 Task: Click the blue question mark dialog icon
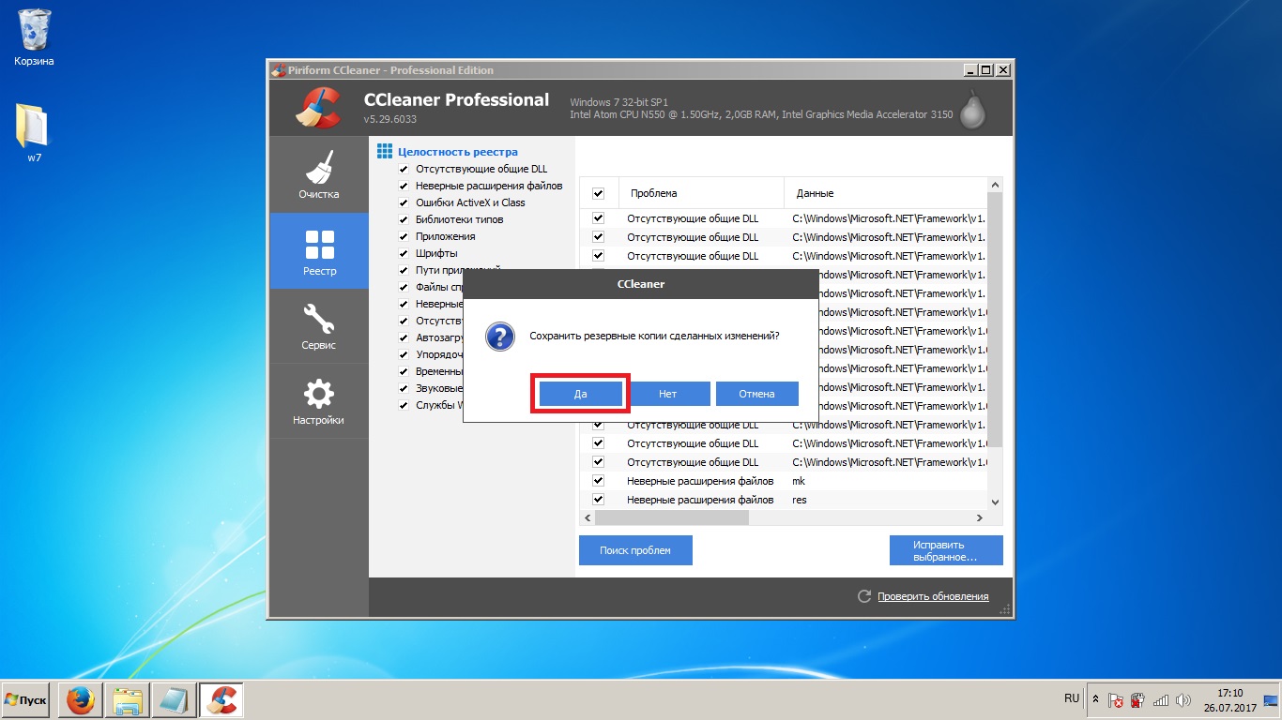pyautogui.click(x=500, y=336)
